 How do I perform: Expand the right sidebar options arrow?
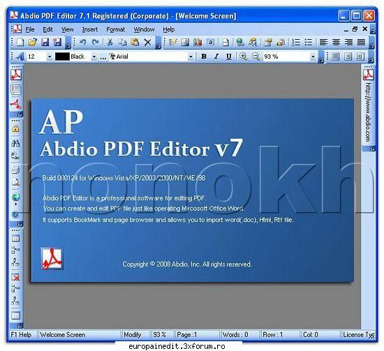pyautogui.click(x=373, y=149)
